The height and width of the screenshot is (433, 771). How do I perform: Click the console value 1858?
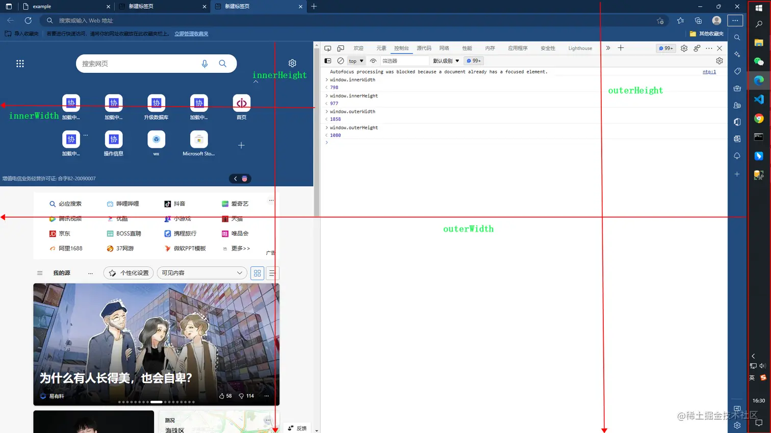point(336,119)
